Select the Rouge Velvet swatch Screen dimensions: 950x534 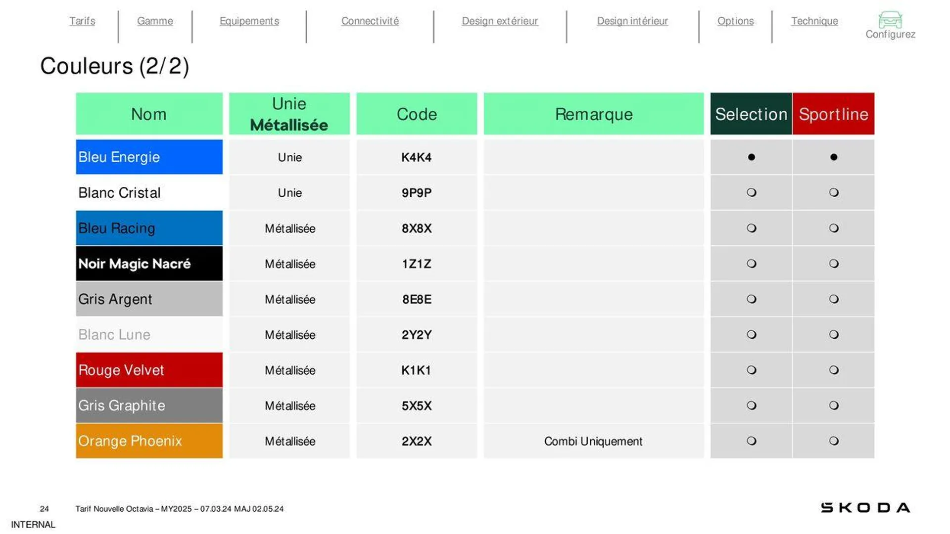point(149,370)
